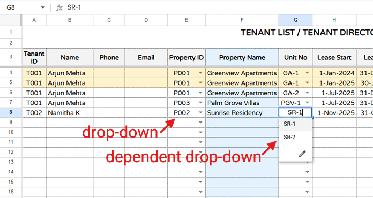Click the 1-Jan-2024 lease start cell

334,73
